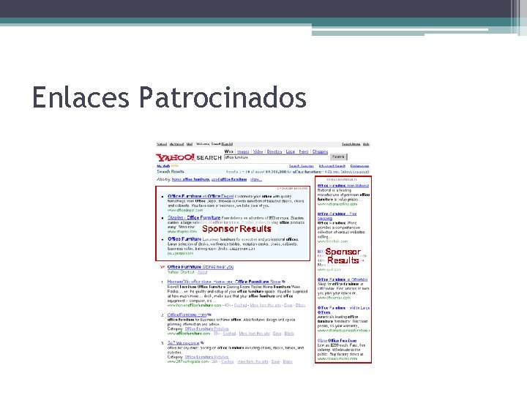Open sidebar ad above nationalbusinessfurniture URL
Image resolution: width=527 pixels, height=395 pixels.
(x=343, y=310)
